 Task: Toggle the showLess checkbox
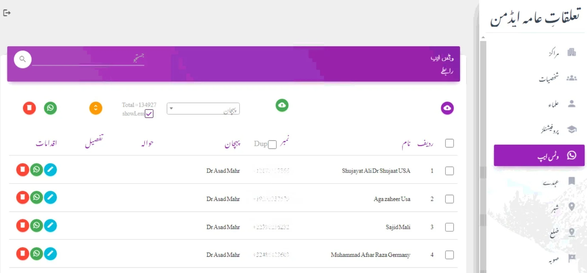click(149, 114)
